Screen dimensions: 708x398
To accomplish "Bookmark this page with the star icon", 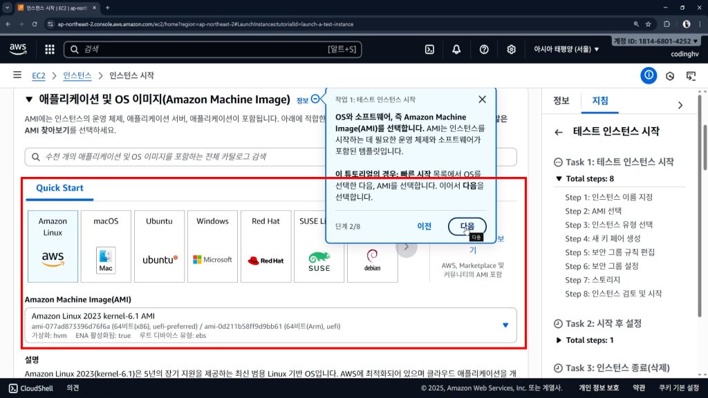I will click(x=649, y=24).
